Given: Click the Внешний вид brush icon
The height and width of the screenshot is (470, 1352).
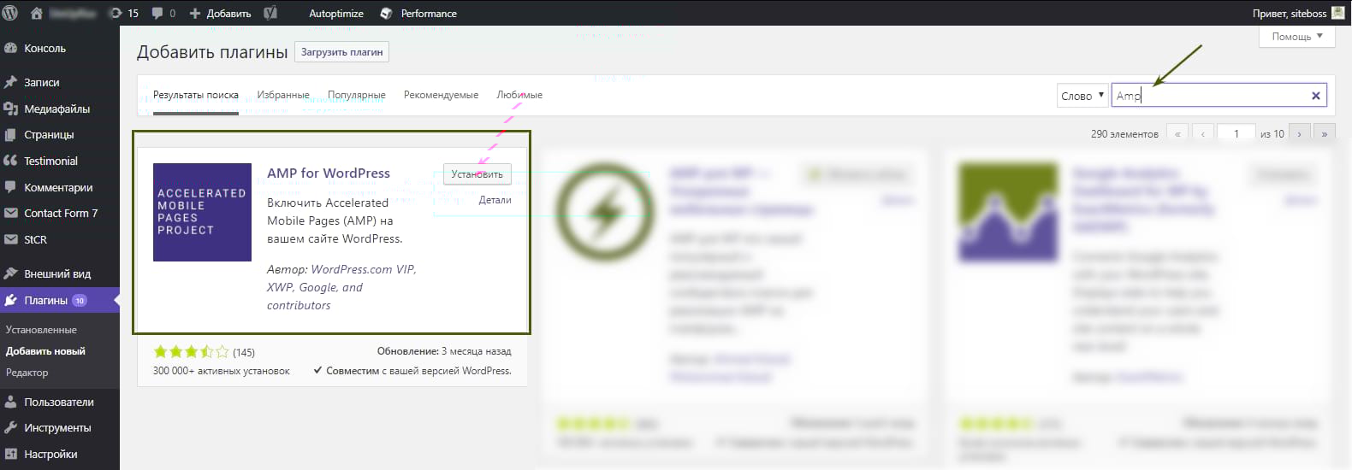Looking at the screenshot, I should pyautogui.click(x=10, y=273).
